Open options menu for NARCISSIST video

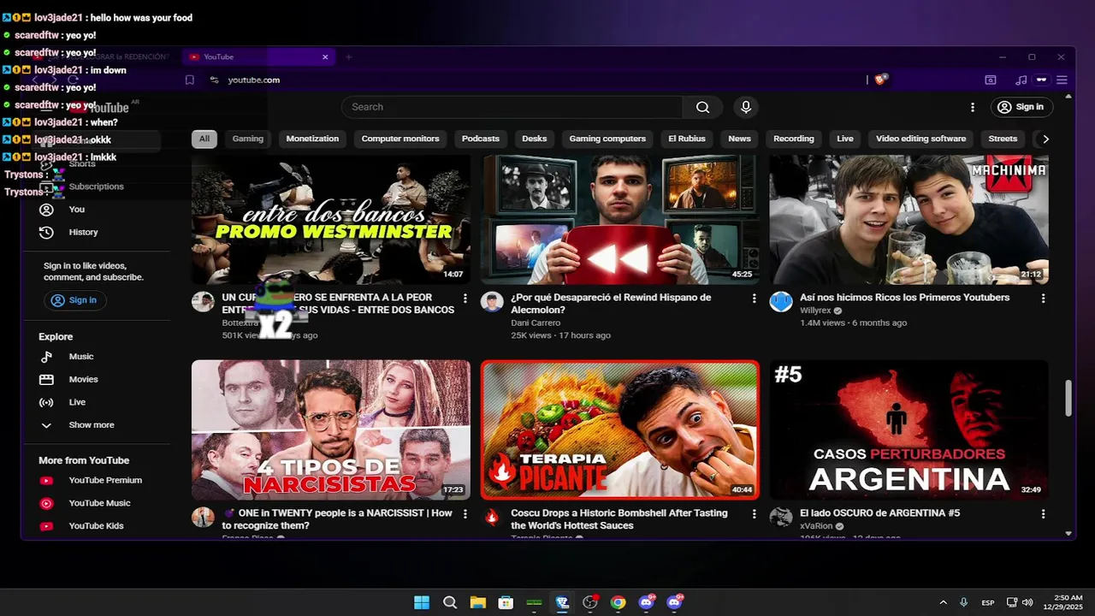[x=465, y=513]
